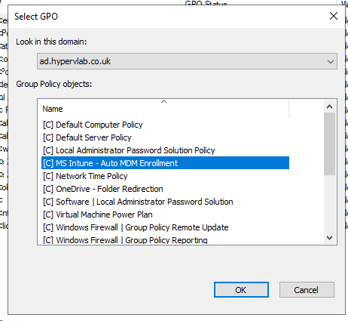This screenshot has width=348, height=321.
Task: Open the domain dropdown ad.hypervlab.co.uk
Action: click(187, 61)
